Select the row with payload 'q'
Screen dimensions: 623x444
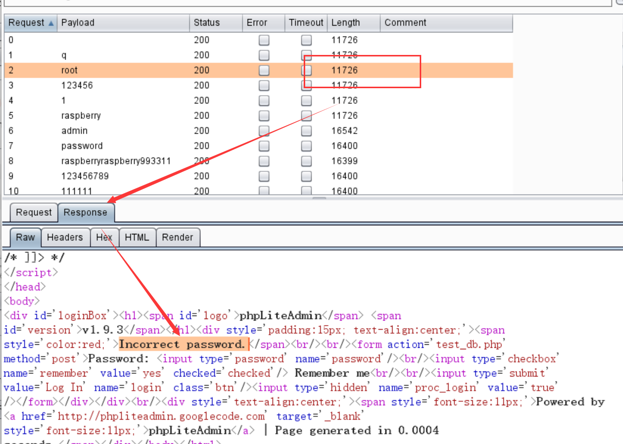(259, 55)
